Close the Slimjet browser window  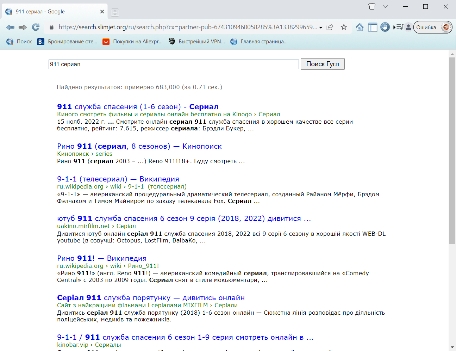tap(445, 6)
